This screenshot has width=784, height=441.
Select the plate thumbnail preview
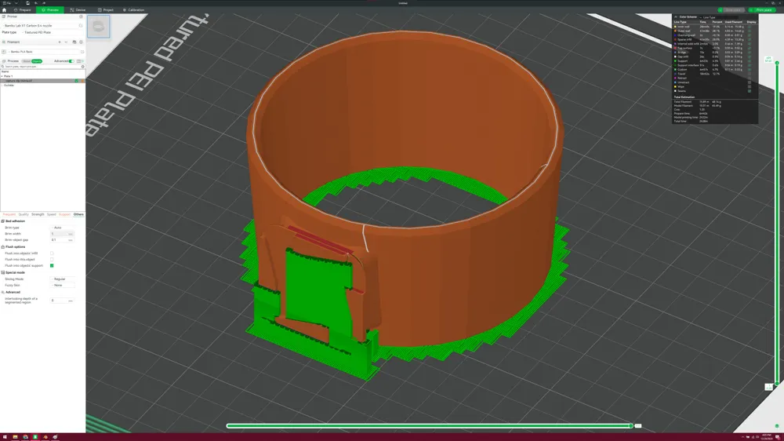click(x=99, y=27)
